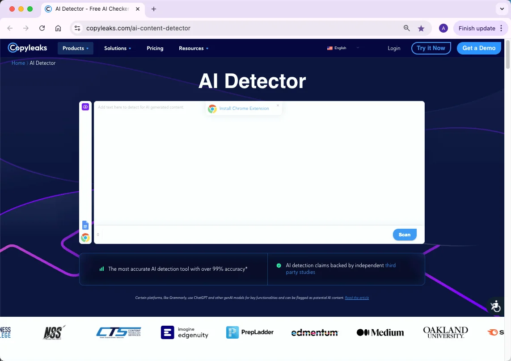Viewport: 511px width, 361px height.
Task: Reload the current page
Action: pyautogui.click(x=42, y=28)
